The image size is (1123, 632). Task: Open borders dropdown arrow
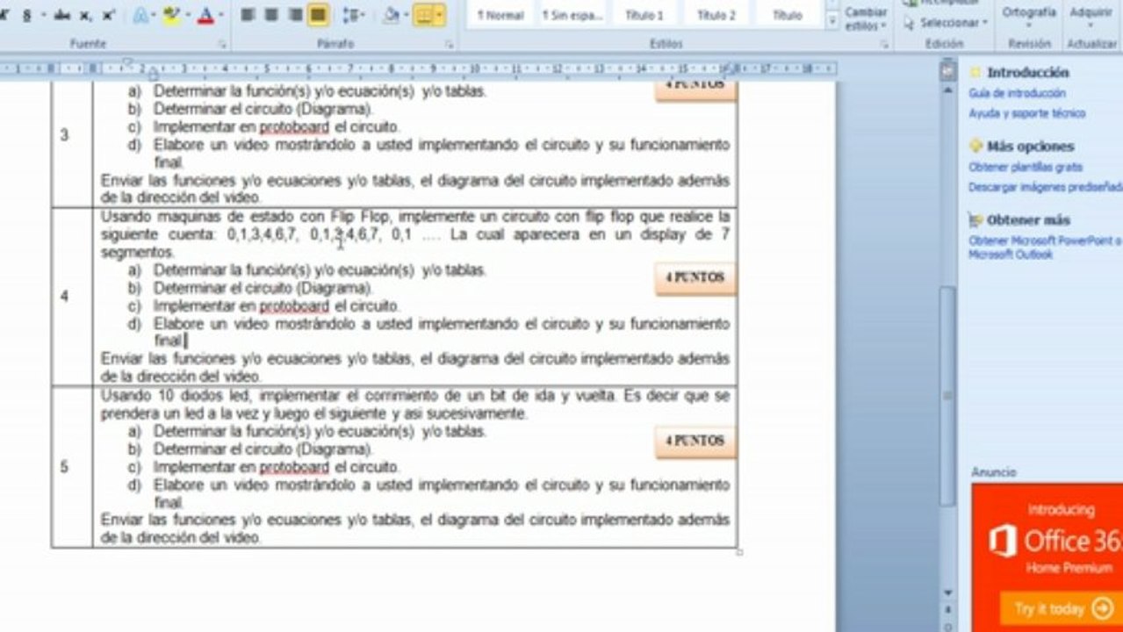(x=439, y=15)
